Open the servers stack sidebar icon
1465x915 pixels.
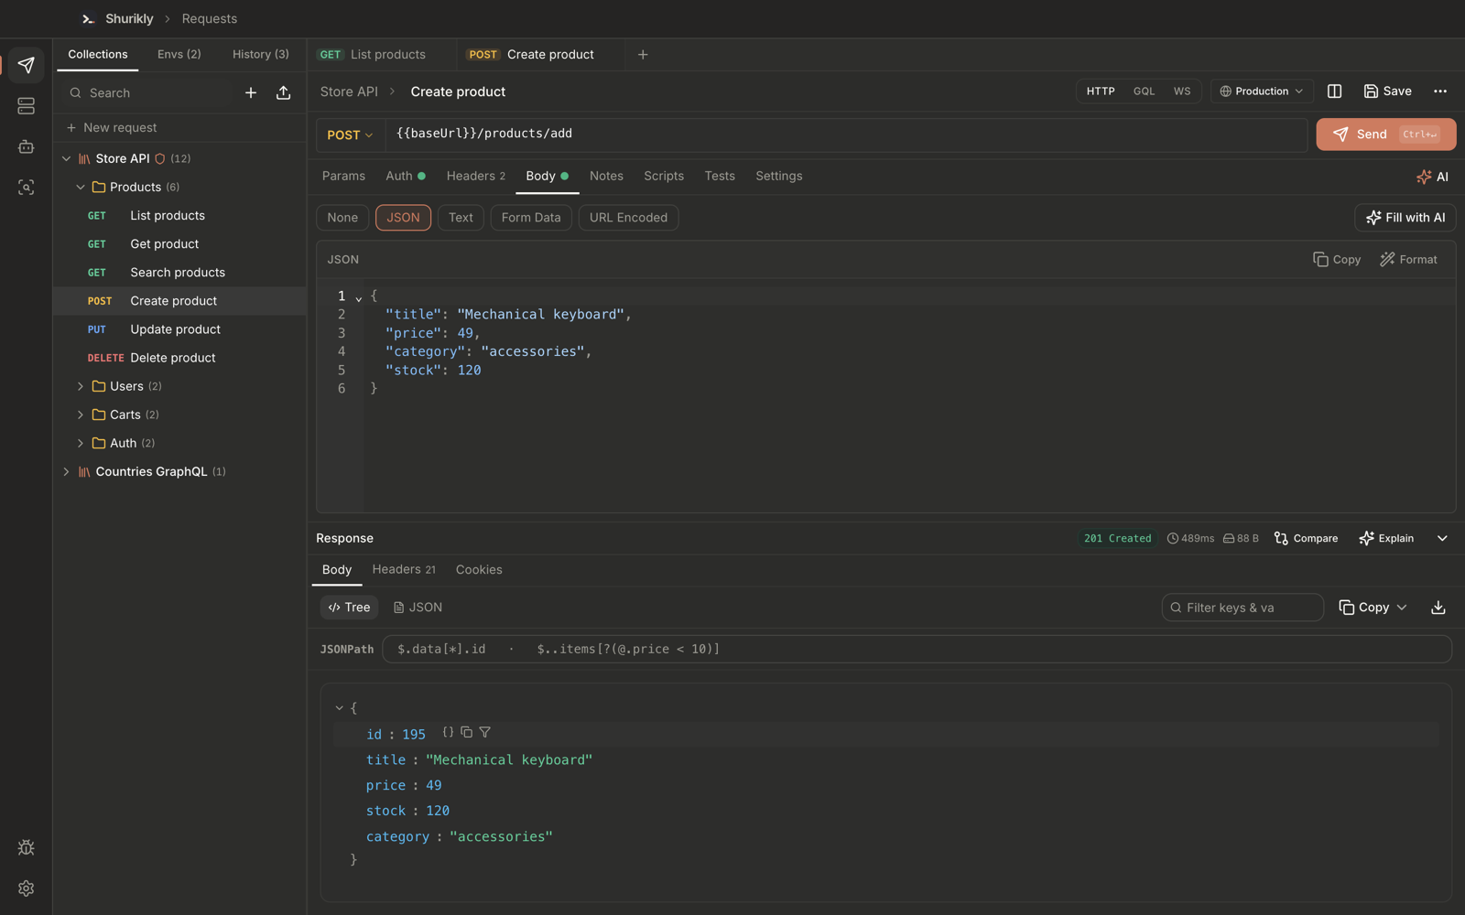click(26, 106)
